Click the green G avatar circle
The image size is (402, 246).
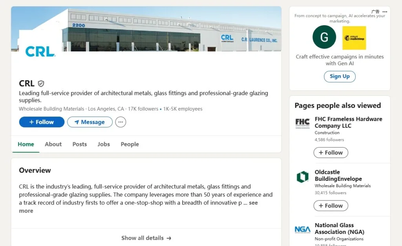[x=324, y=37]
